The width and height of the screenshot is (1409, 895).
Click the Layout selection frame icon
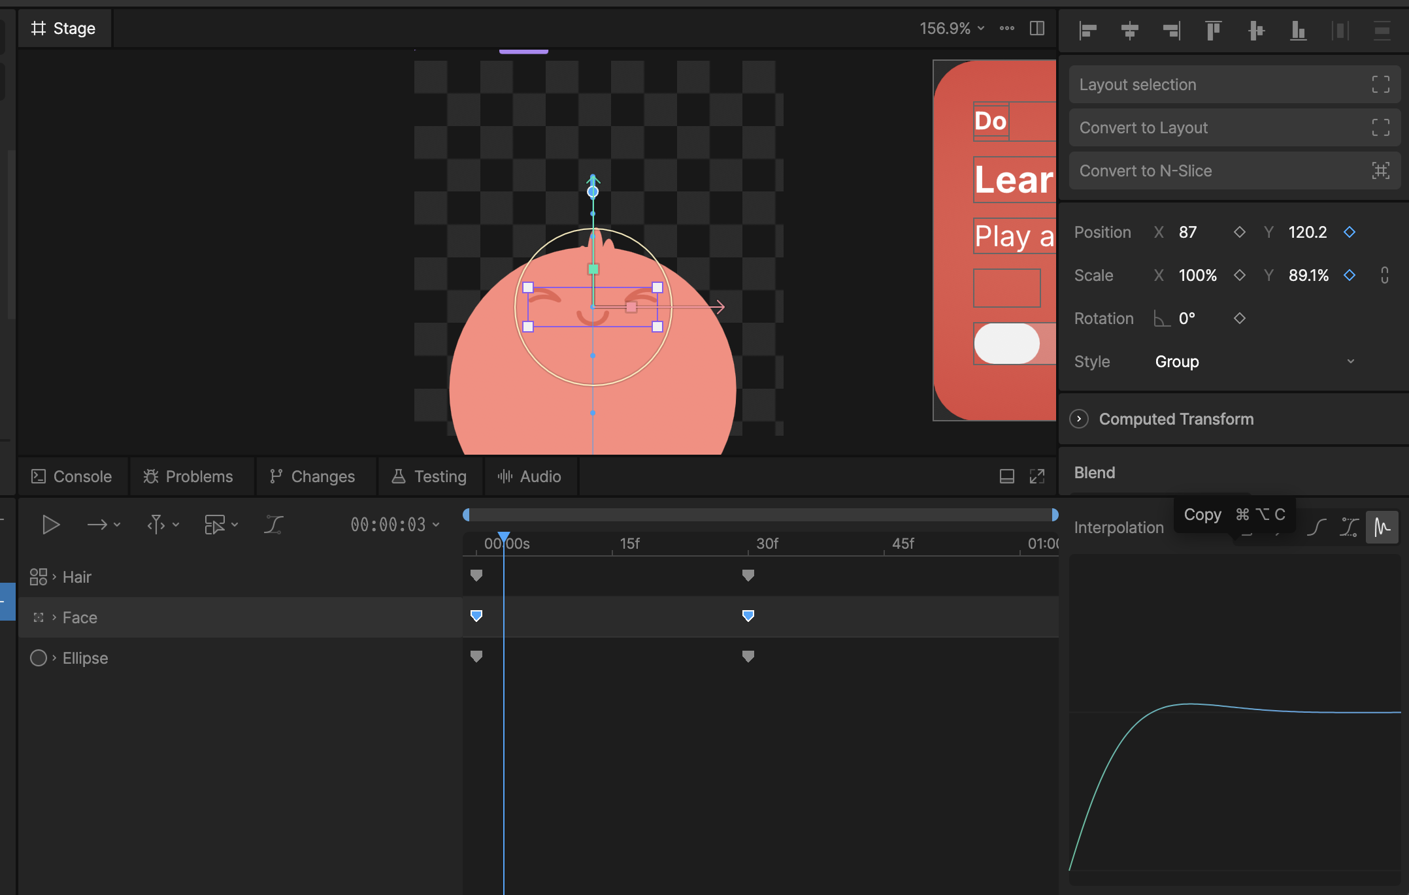[x=1381, y=84]
